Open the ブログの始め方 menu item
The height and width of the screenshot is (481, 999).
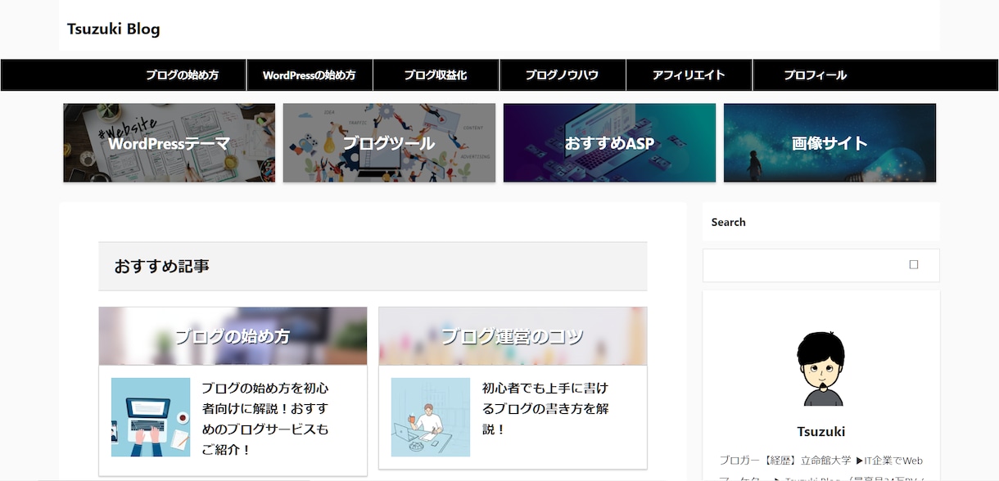click(x=183, y=75)
